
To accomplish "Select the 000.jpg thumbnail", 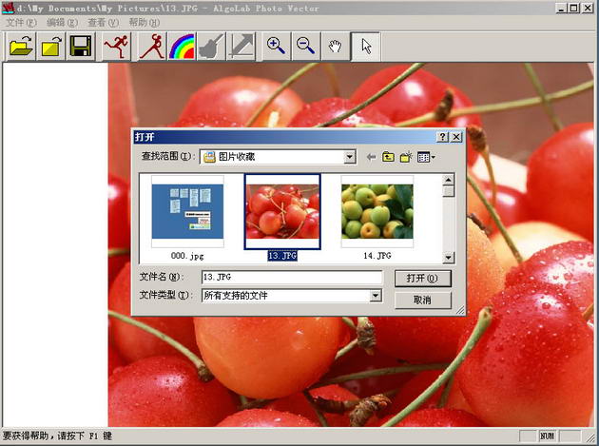I will click(x=187, y=211).
